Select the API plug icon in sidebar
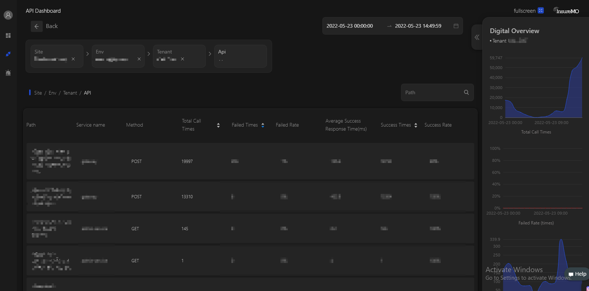The height and width of the screenshot is (291, 589). [8, 54]
